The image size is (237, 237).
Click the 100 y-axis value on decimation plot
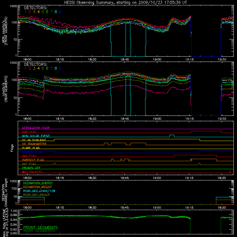(x=14, y=188)
